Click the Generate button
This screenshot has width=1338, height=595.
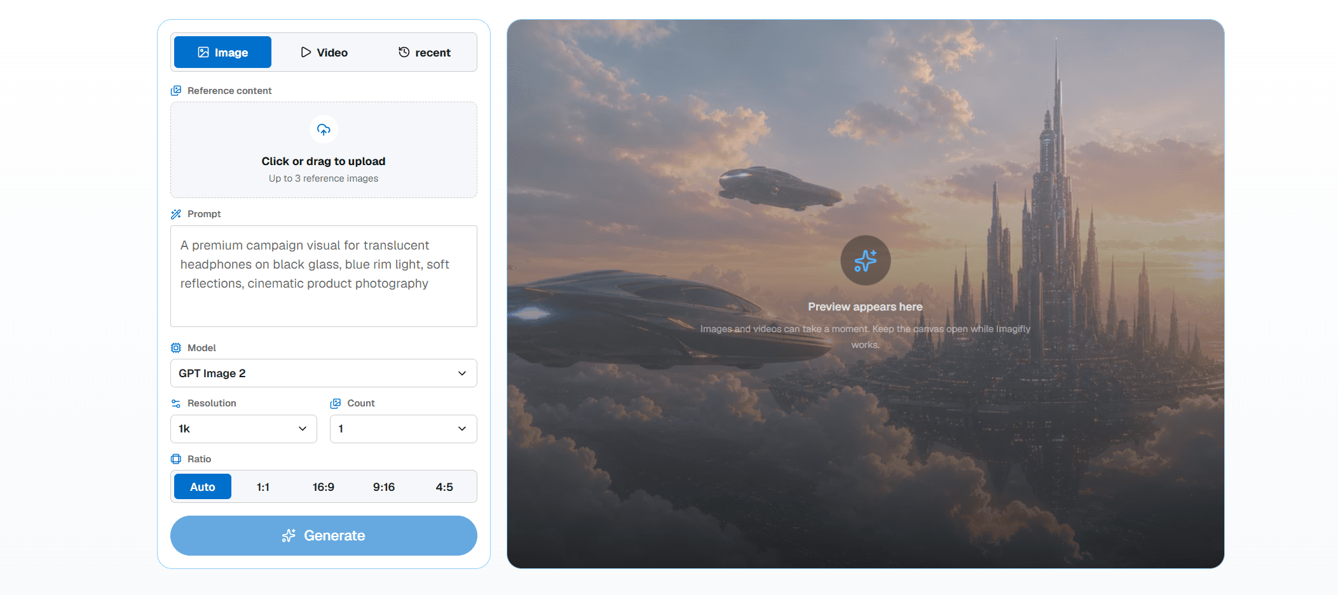pos(324,535)
